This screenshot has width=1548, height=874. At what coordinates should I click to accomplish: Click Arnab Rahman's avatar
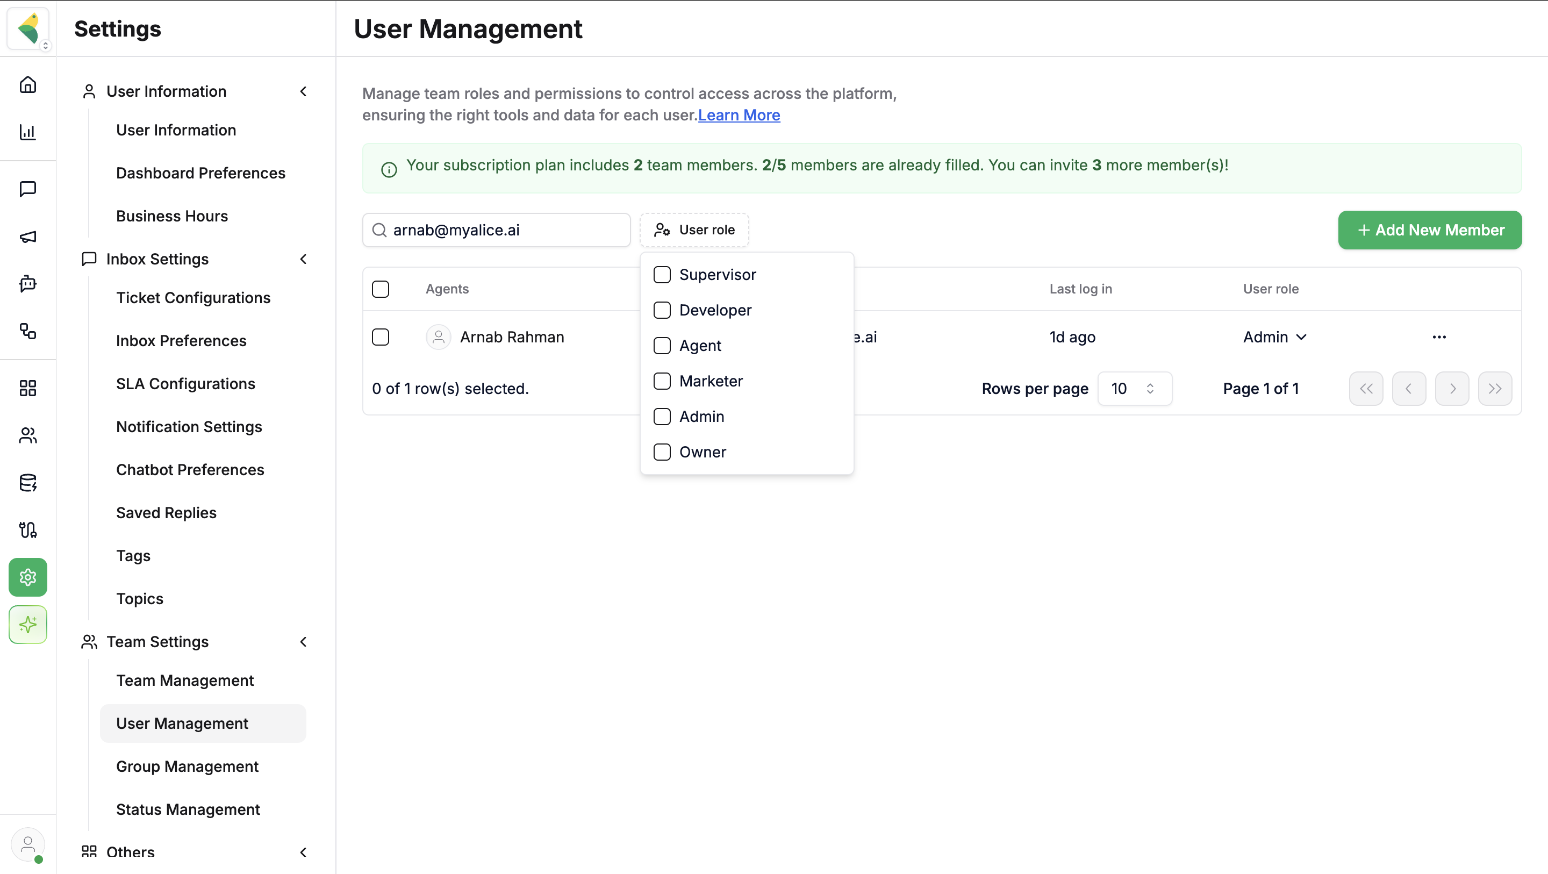tap(438, 337)
